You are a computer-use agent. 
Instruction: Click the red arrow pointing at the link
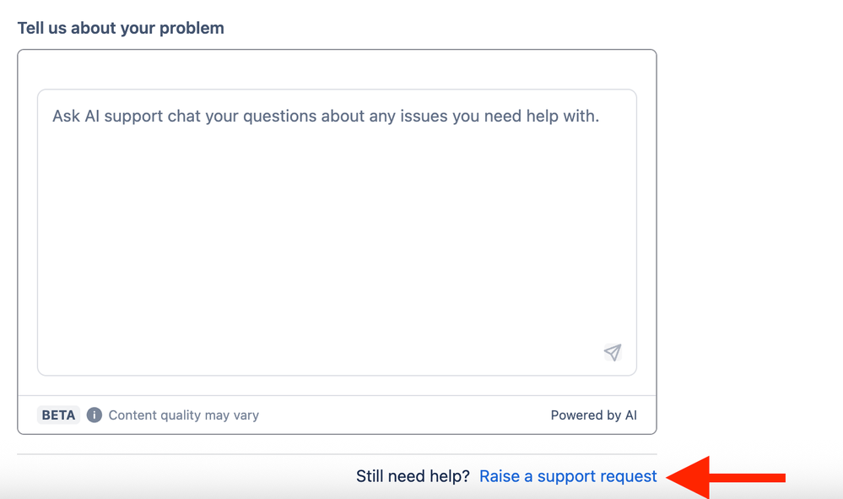point(727,477)
